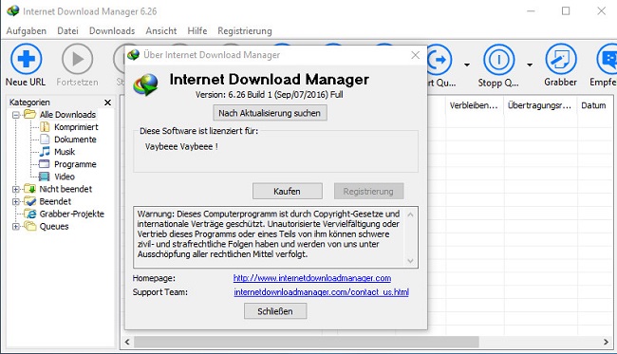Click the Kaufen button
617x354 pixels.
pos(288,191)
